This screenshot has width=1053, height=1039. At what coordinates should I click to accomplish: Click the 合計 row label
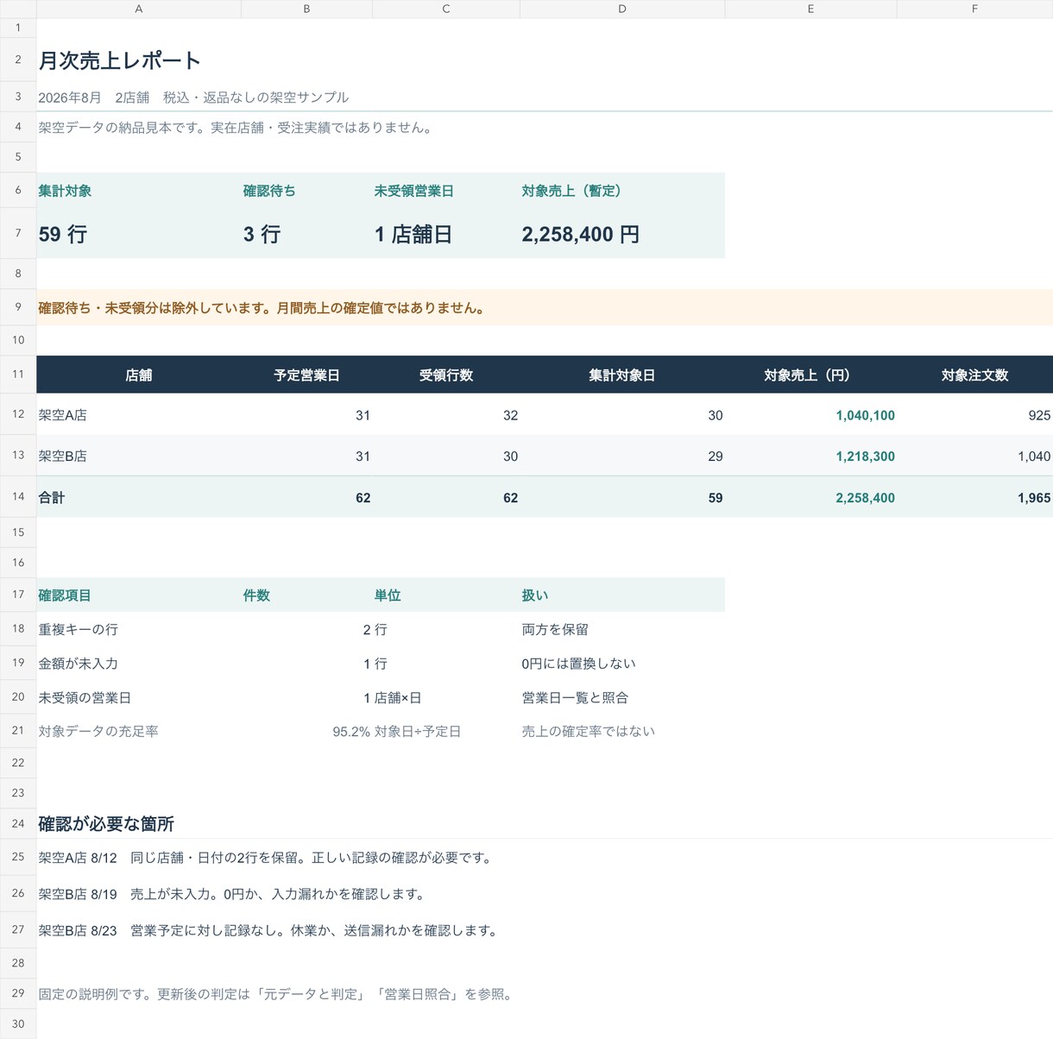139,498
